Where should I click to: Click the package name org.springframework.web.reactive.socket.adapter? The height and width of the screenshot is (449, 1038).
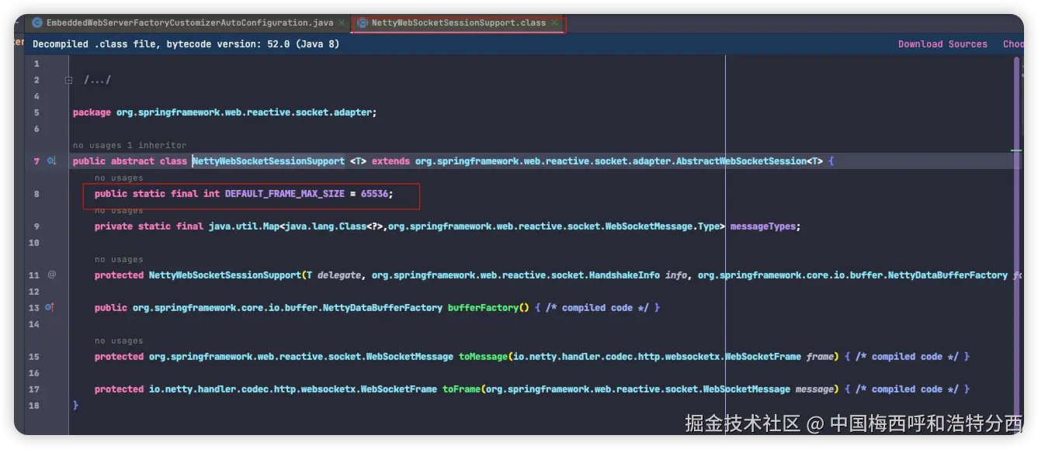click(x=244, y=112)
